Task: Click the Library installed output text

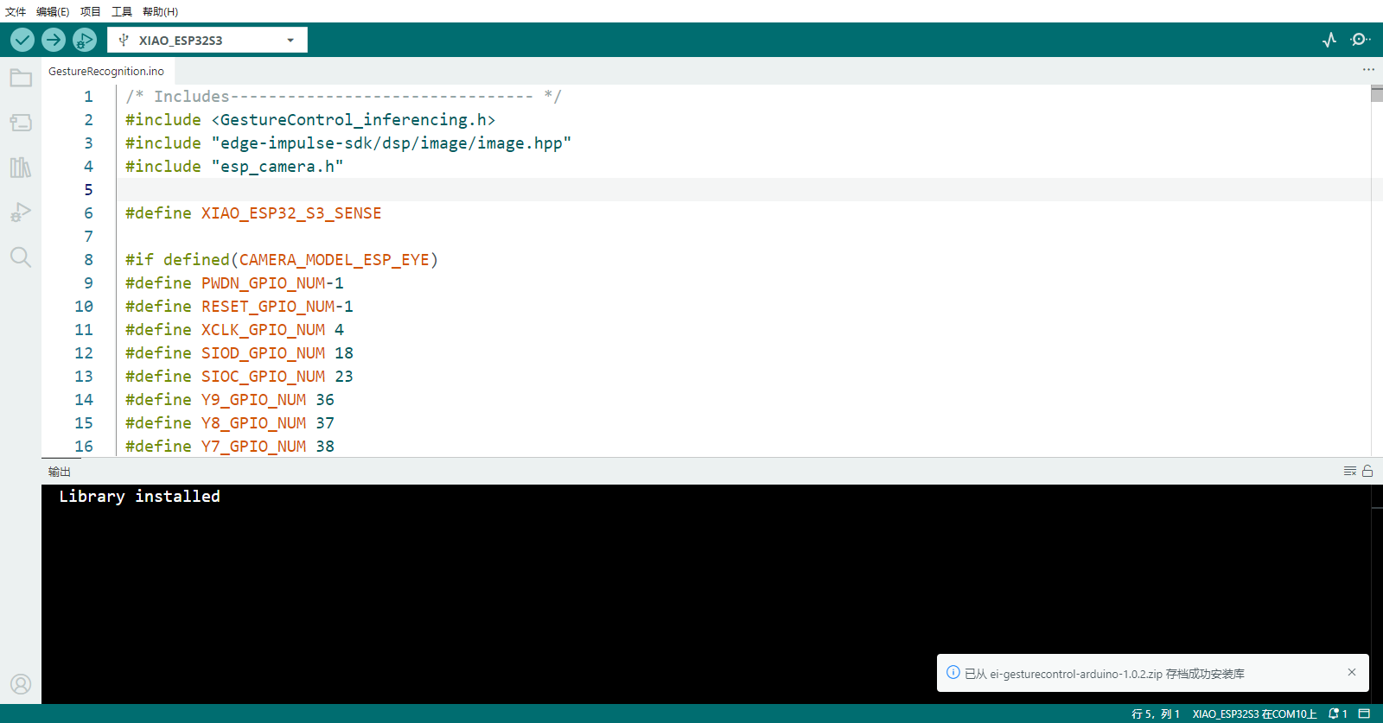Action: pyautogui.click(x=139, y=496)
